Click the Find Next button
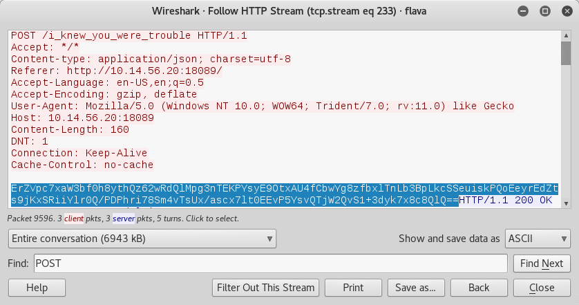 pyautogui.click(x=542, y=264)
